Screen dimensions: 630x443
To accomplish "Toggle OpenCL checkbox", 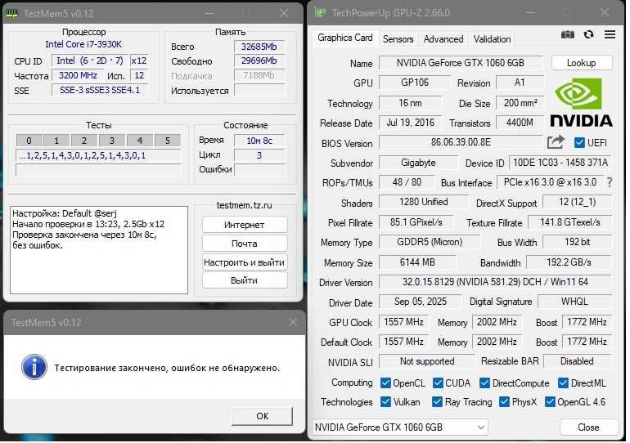I will (x=385, y=383).
